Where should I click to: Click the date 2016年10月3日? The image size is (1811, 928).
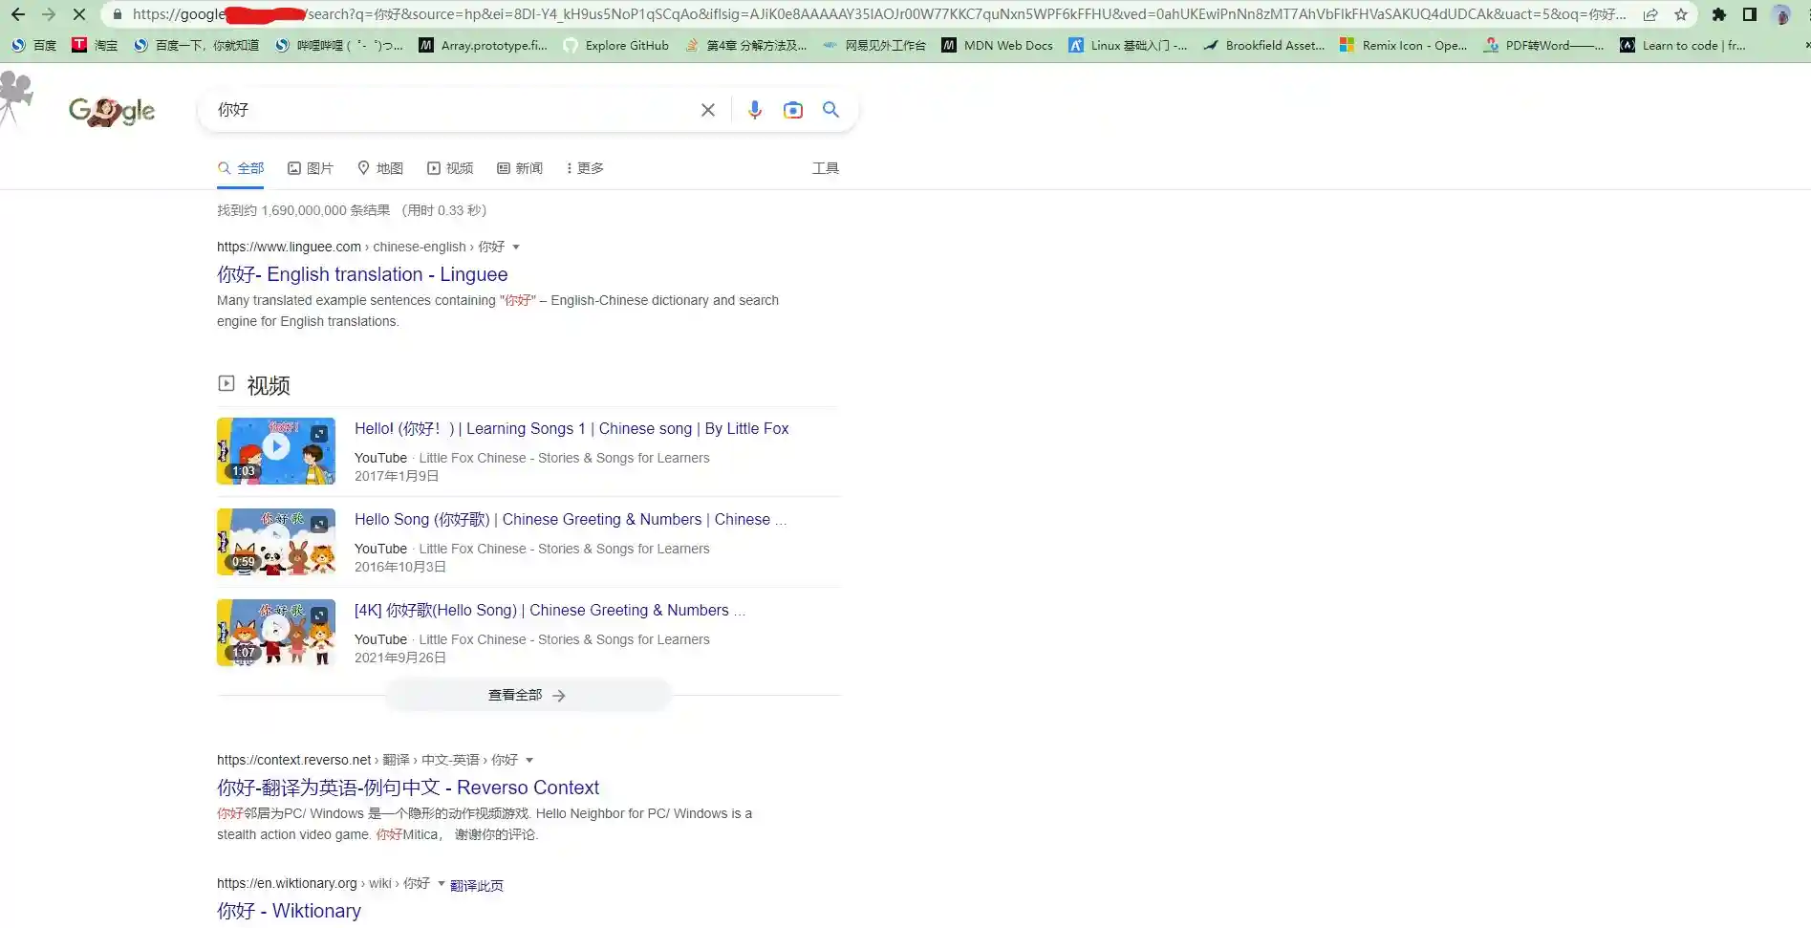(x=400, y=567)
